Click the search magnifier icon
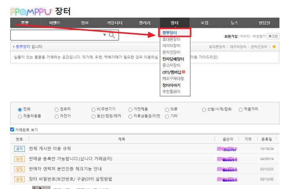 click(x=112, y=35)
